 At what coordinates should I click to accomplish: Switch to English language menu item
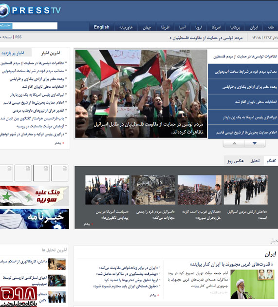pyautogui.click(x=101, y=27)
